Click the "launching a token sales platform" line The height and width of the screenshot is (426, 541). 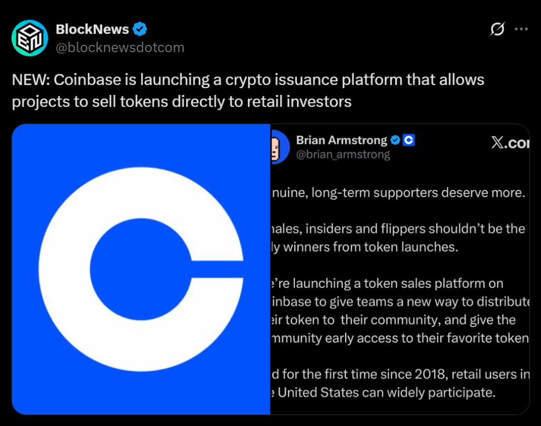[387, 283]
